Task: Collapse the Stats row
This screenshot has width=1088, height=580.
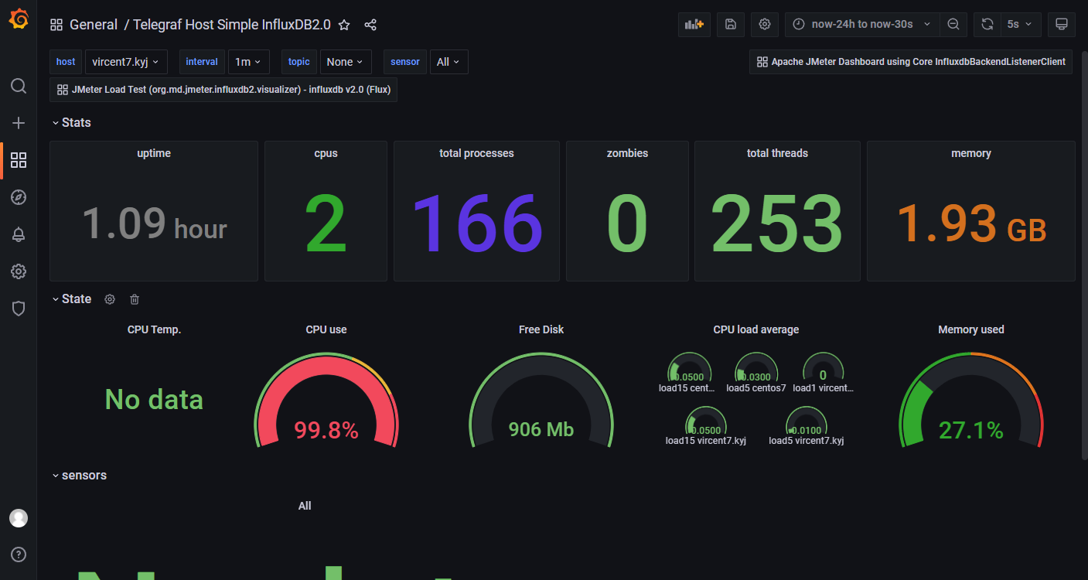Action: 71,123
